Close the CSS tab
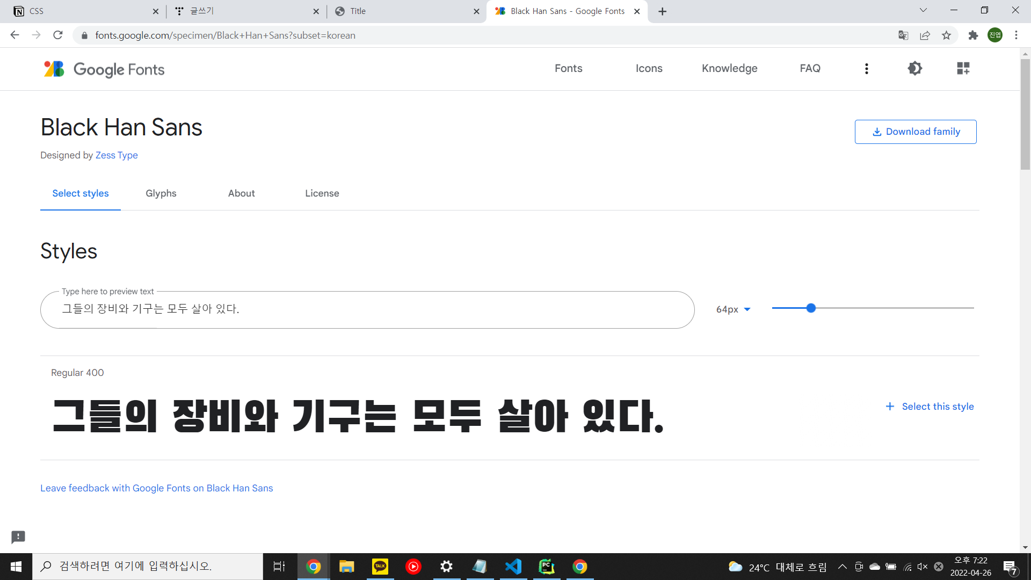1031x580 pixels. (156, 11)
